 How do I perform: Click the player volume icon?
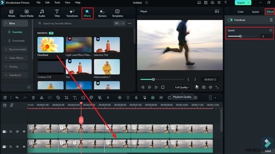pos(210,87)
